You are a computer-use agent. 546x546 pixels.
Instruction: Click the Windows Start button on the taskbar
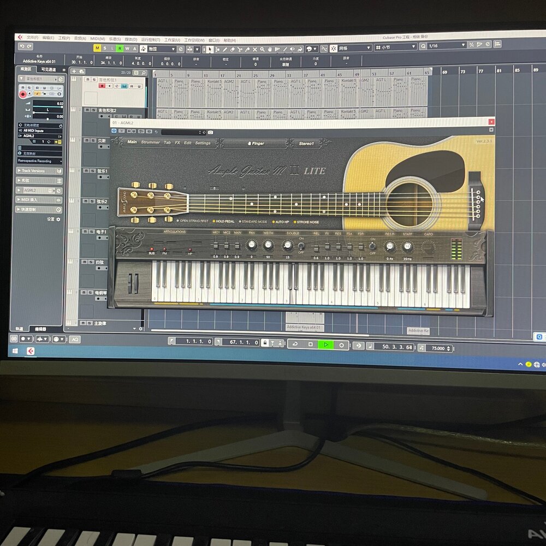coord(15,352)
